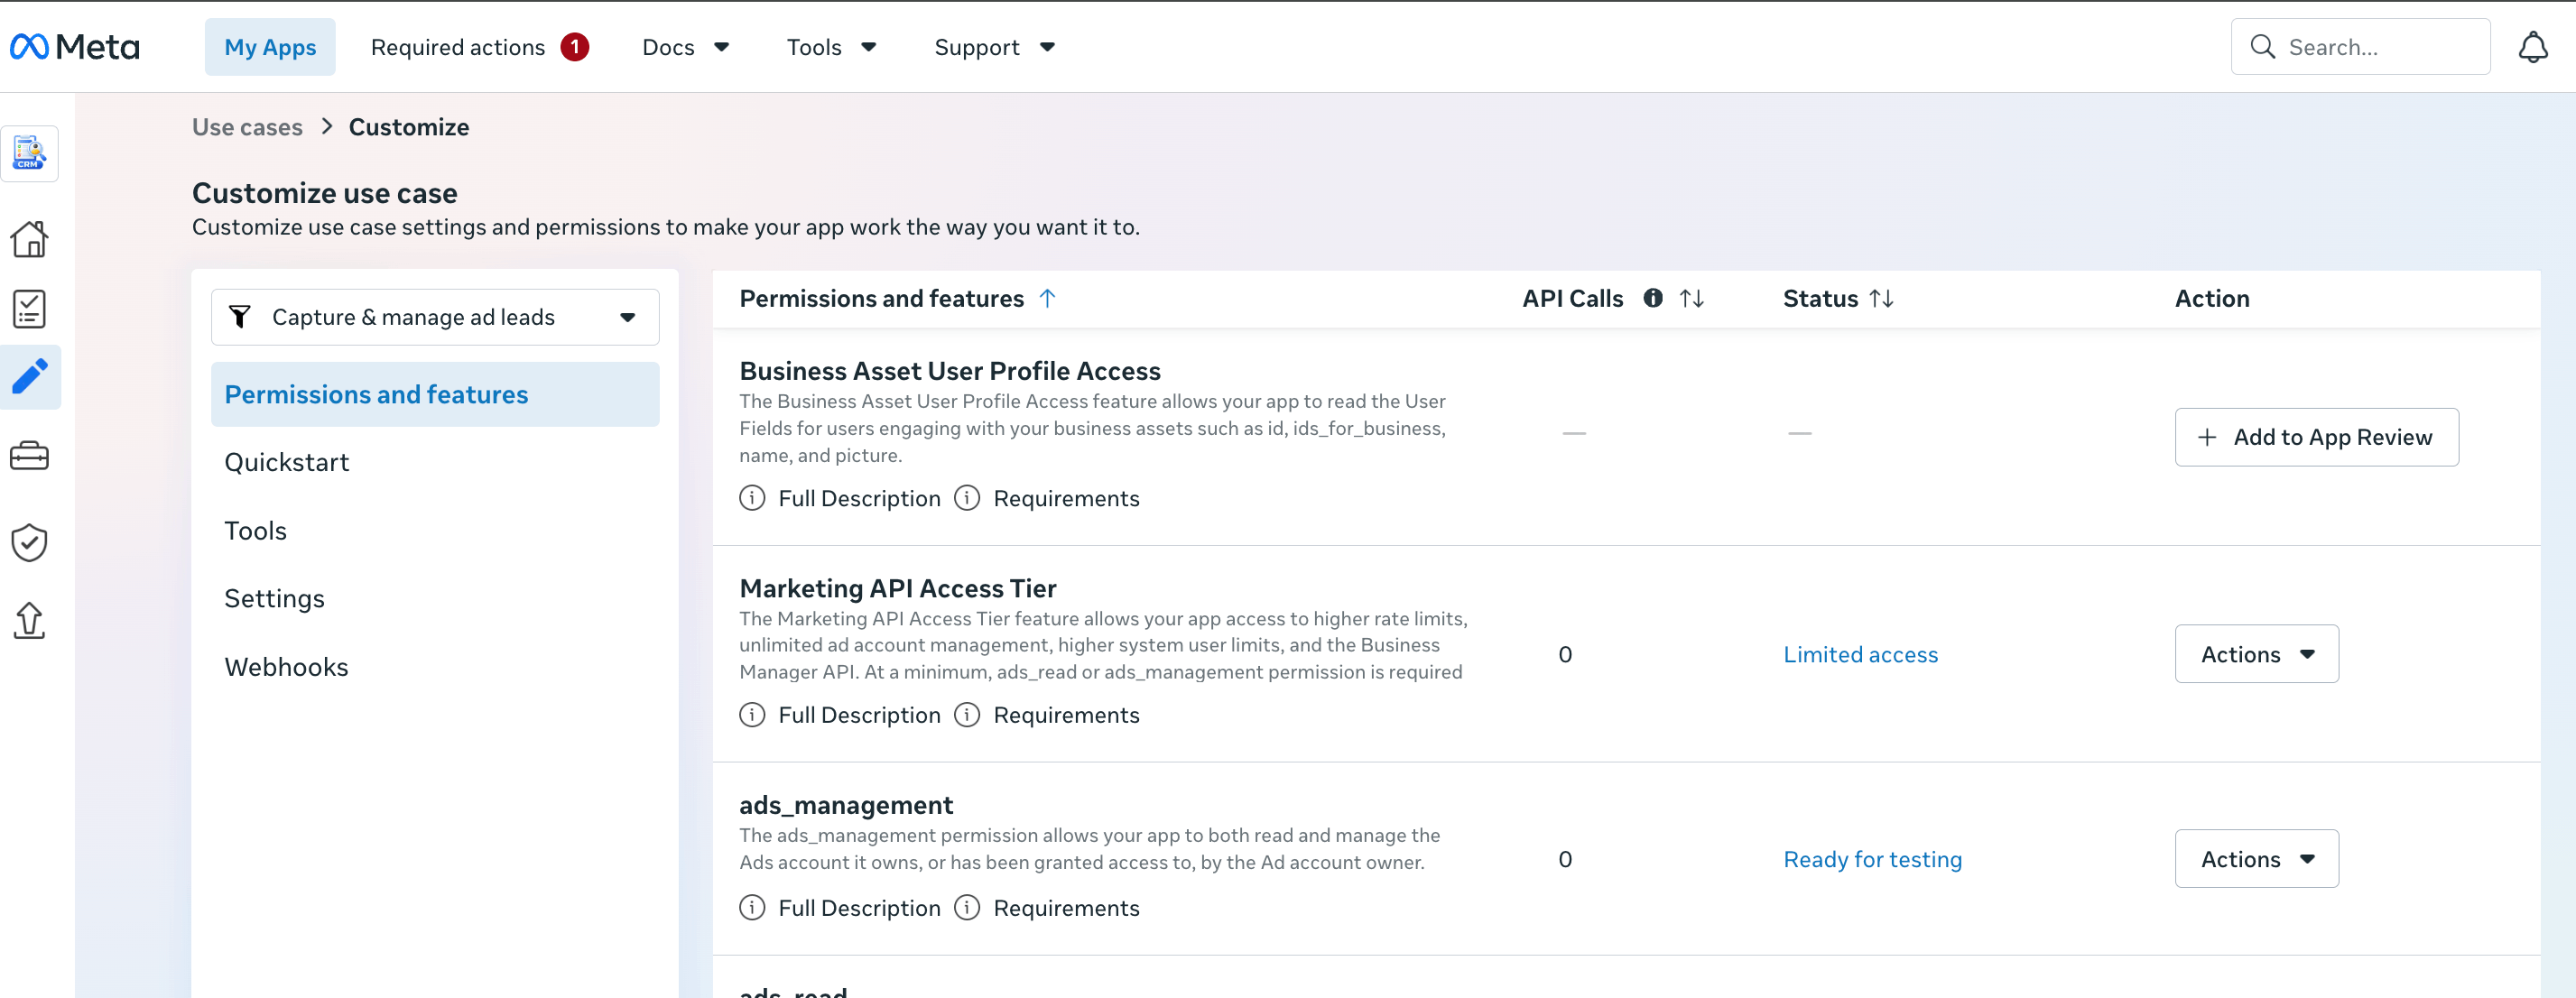Click info icon beside Business Asset Requirements

click(x=967, y=498)
